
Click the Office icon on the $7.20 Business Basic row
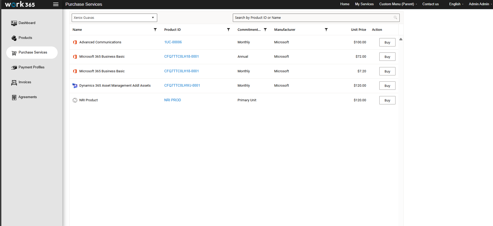pos(75,71)
